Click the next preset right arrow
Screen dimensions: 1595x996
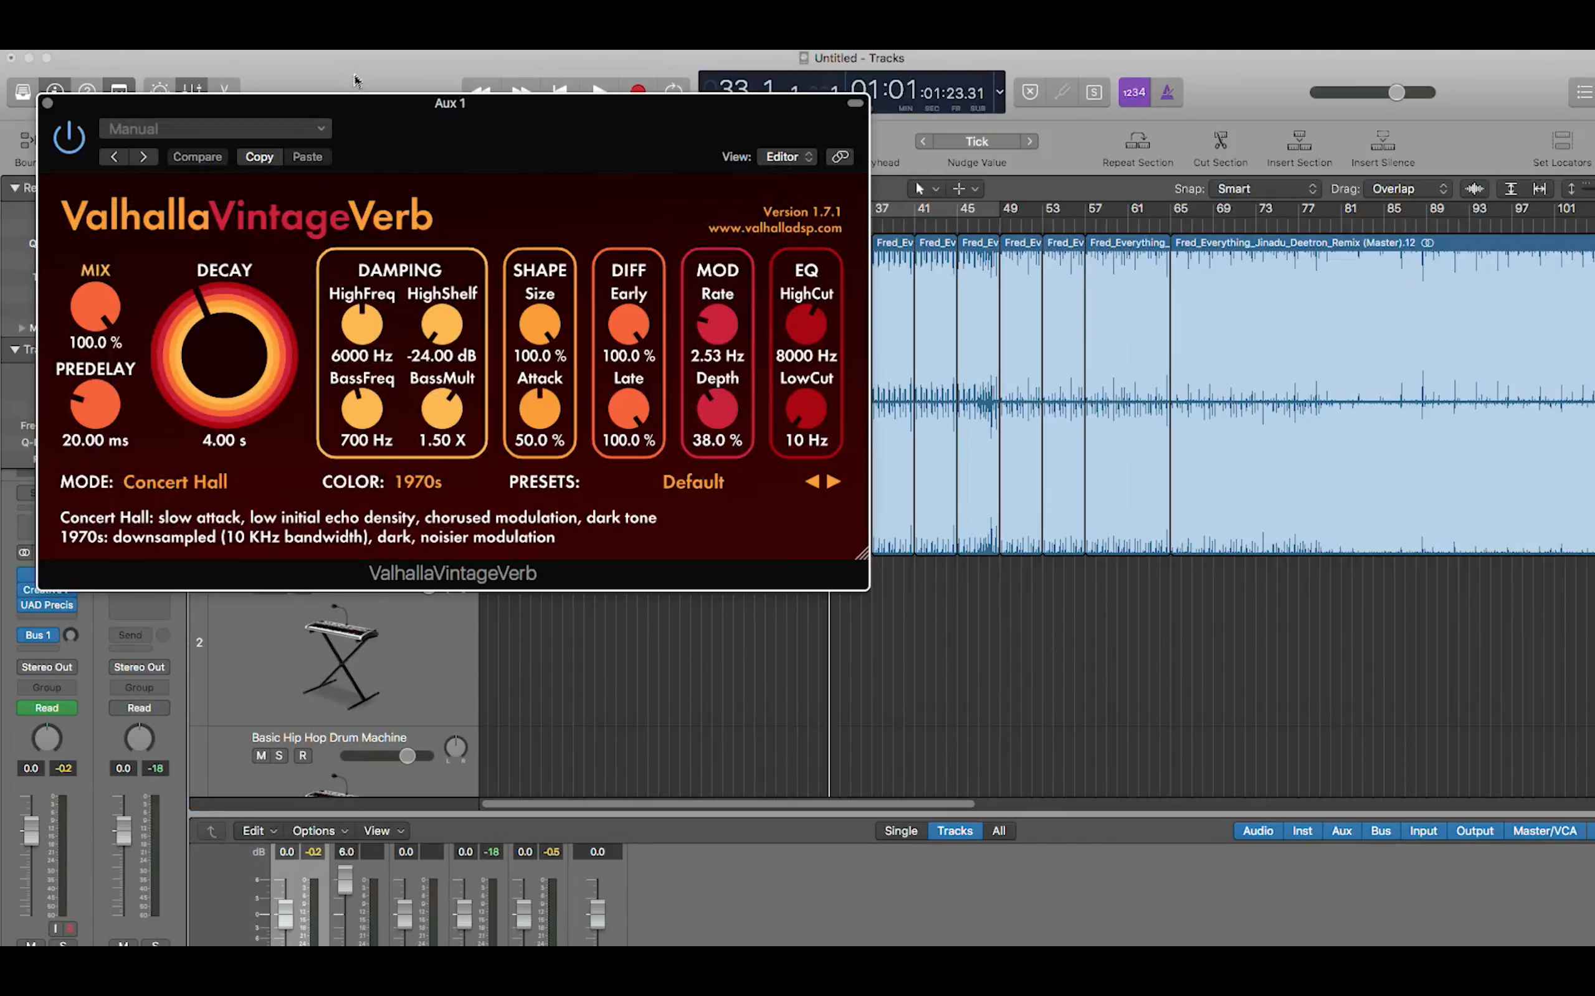click(x=834, y=482)
